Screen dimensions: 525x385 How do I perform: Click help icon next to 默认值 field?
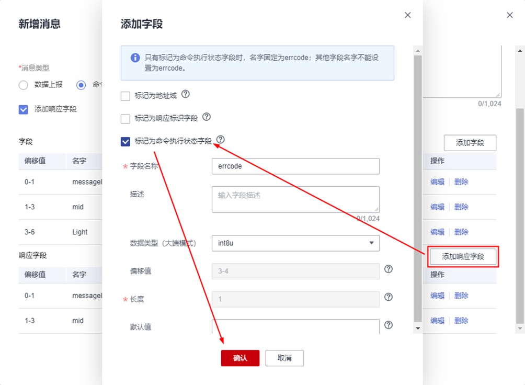pyautogui.click(x=388, y=325)
